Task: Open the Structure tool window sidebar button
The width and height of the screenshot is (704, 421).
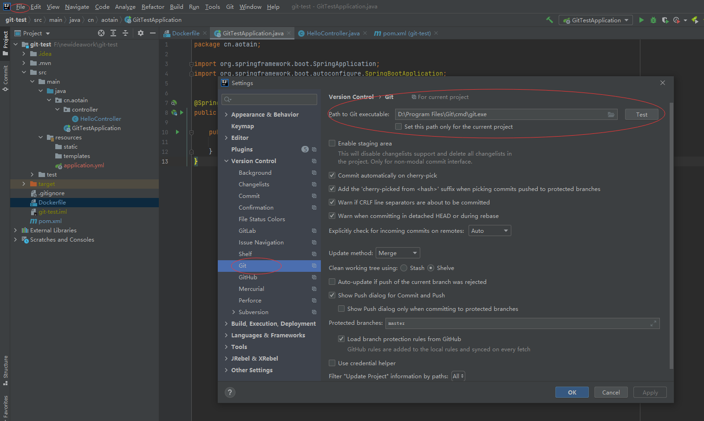Action: coord(5,370)
